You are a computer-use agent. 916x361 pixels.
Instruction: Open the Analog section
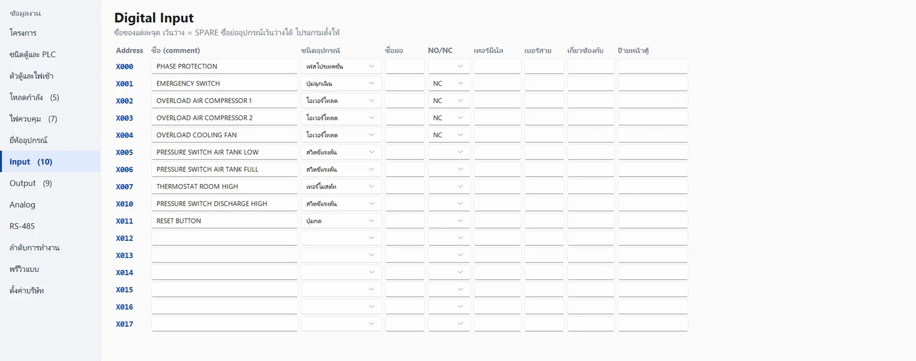50,205
